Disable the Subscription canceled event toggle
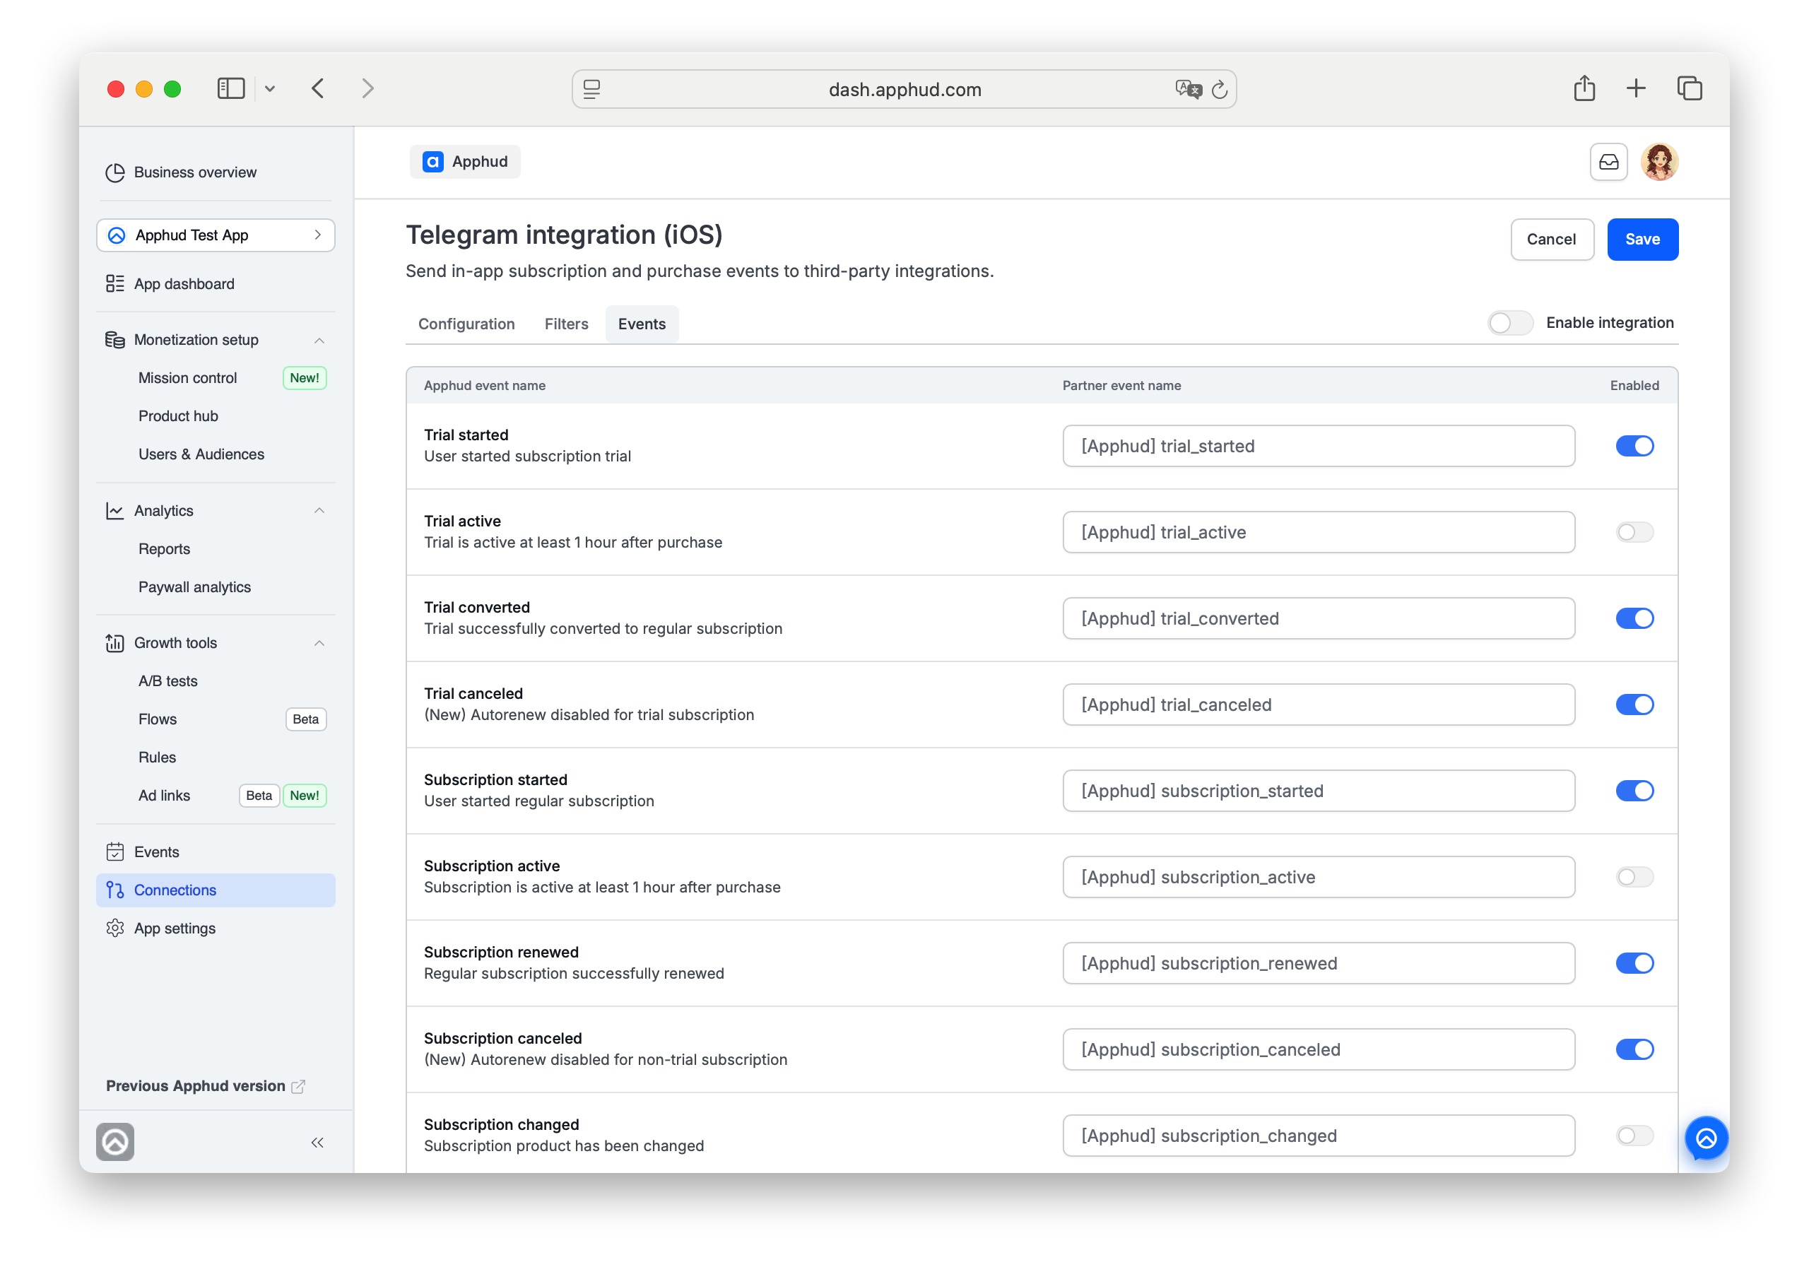This screenshot has height=1279, width=1809. coord(1634,1049)
